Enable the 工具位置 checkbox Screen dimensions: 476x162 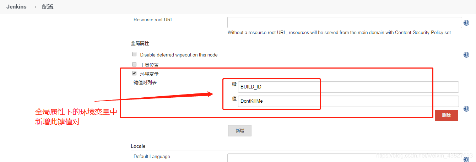click(x=134, y=64)
